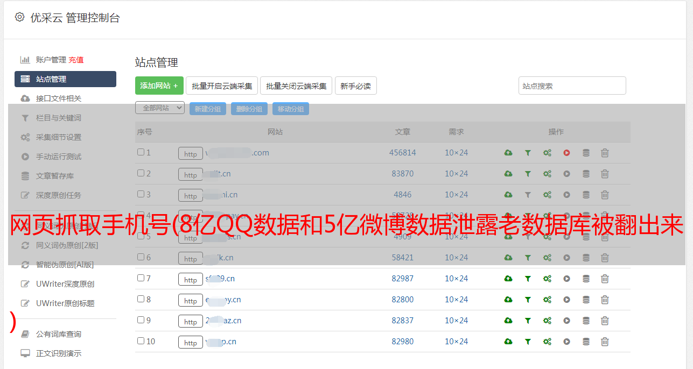Click the trash icon in the 456814 row

coord(605,153)
